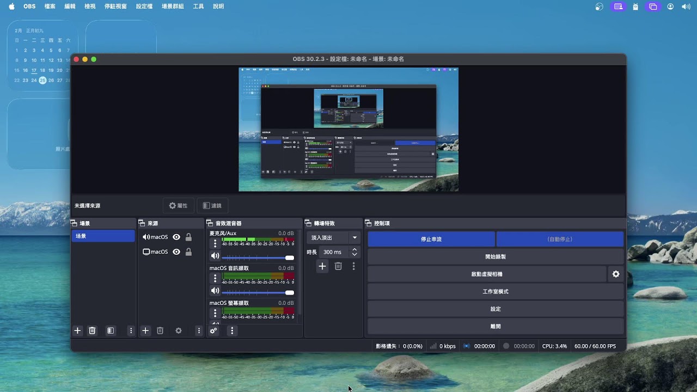697x392 pixels.
Task: Click the 停止串流 button
Action: point(431,239)
